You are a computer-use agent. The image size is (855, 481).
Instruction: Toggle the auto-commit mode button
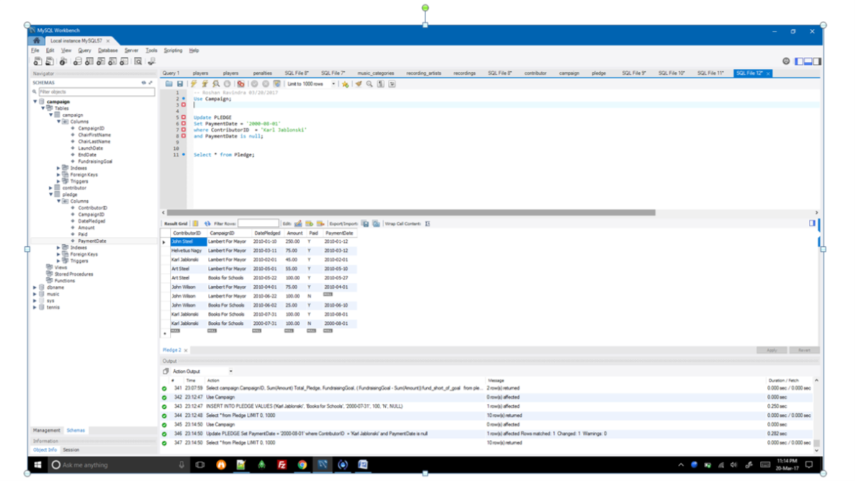[277, 84]
